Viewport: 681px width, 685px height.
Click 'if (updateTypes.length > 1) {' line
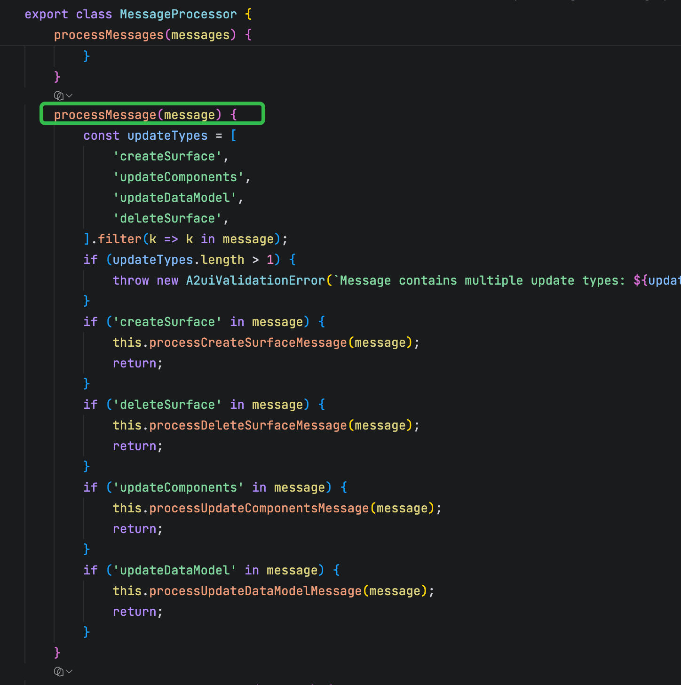(x=190, y=260)
